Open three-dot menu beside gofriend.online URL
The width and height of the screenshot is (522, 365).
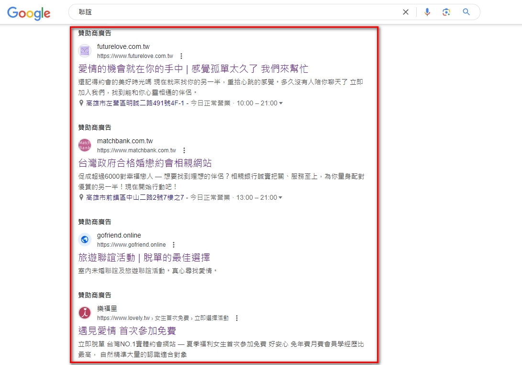coord(174,245)
